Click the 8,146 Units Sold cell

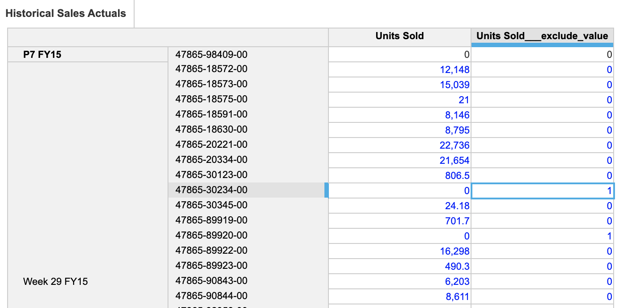(400, 115)
